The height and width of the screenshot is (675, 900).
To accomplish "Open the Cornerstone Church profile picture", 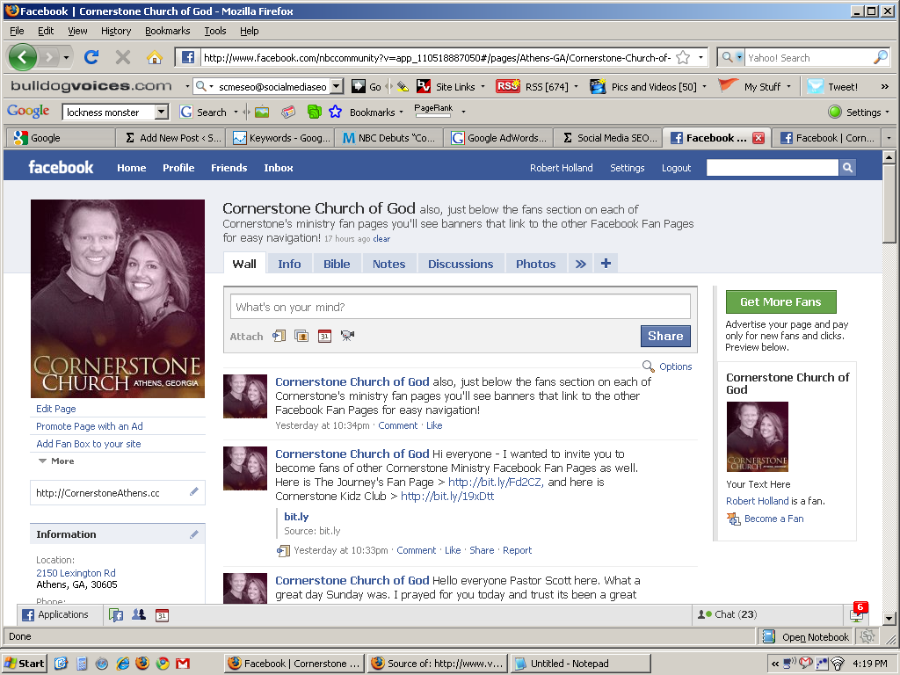I will pyautogui.click(x=118, y=299).
